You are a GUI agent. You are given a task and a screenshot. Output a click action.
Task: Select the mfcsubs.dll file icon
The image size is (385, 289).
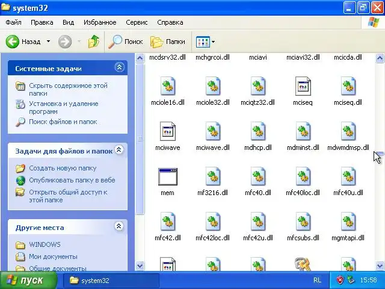(x=303, y=222)
